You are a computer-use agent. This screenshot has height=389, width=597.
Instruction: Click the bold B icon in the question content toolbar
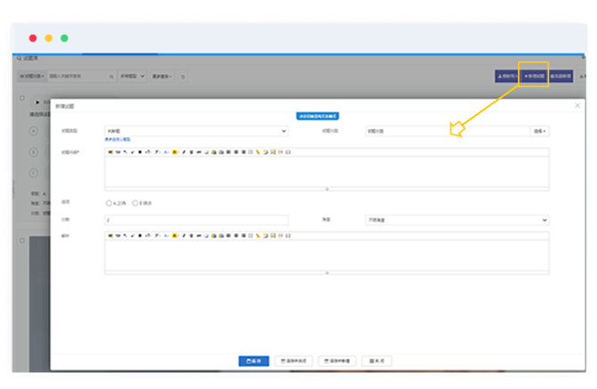[x=141, y=152]
